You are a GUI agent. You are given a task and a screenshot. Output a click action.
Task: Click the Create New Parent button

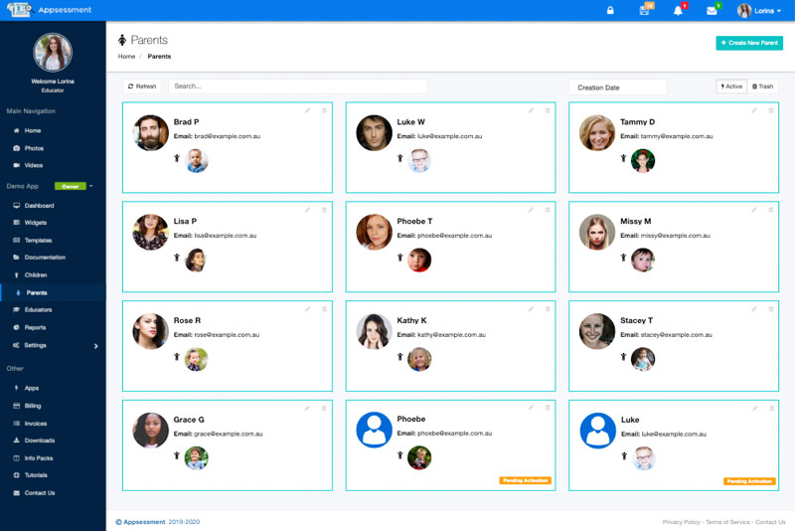749,43
